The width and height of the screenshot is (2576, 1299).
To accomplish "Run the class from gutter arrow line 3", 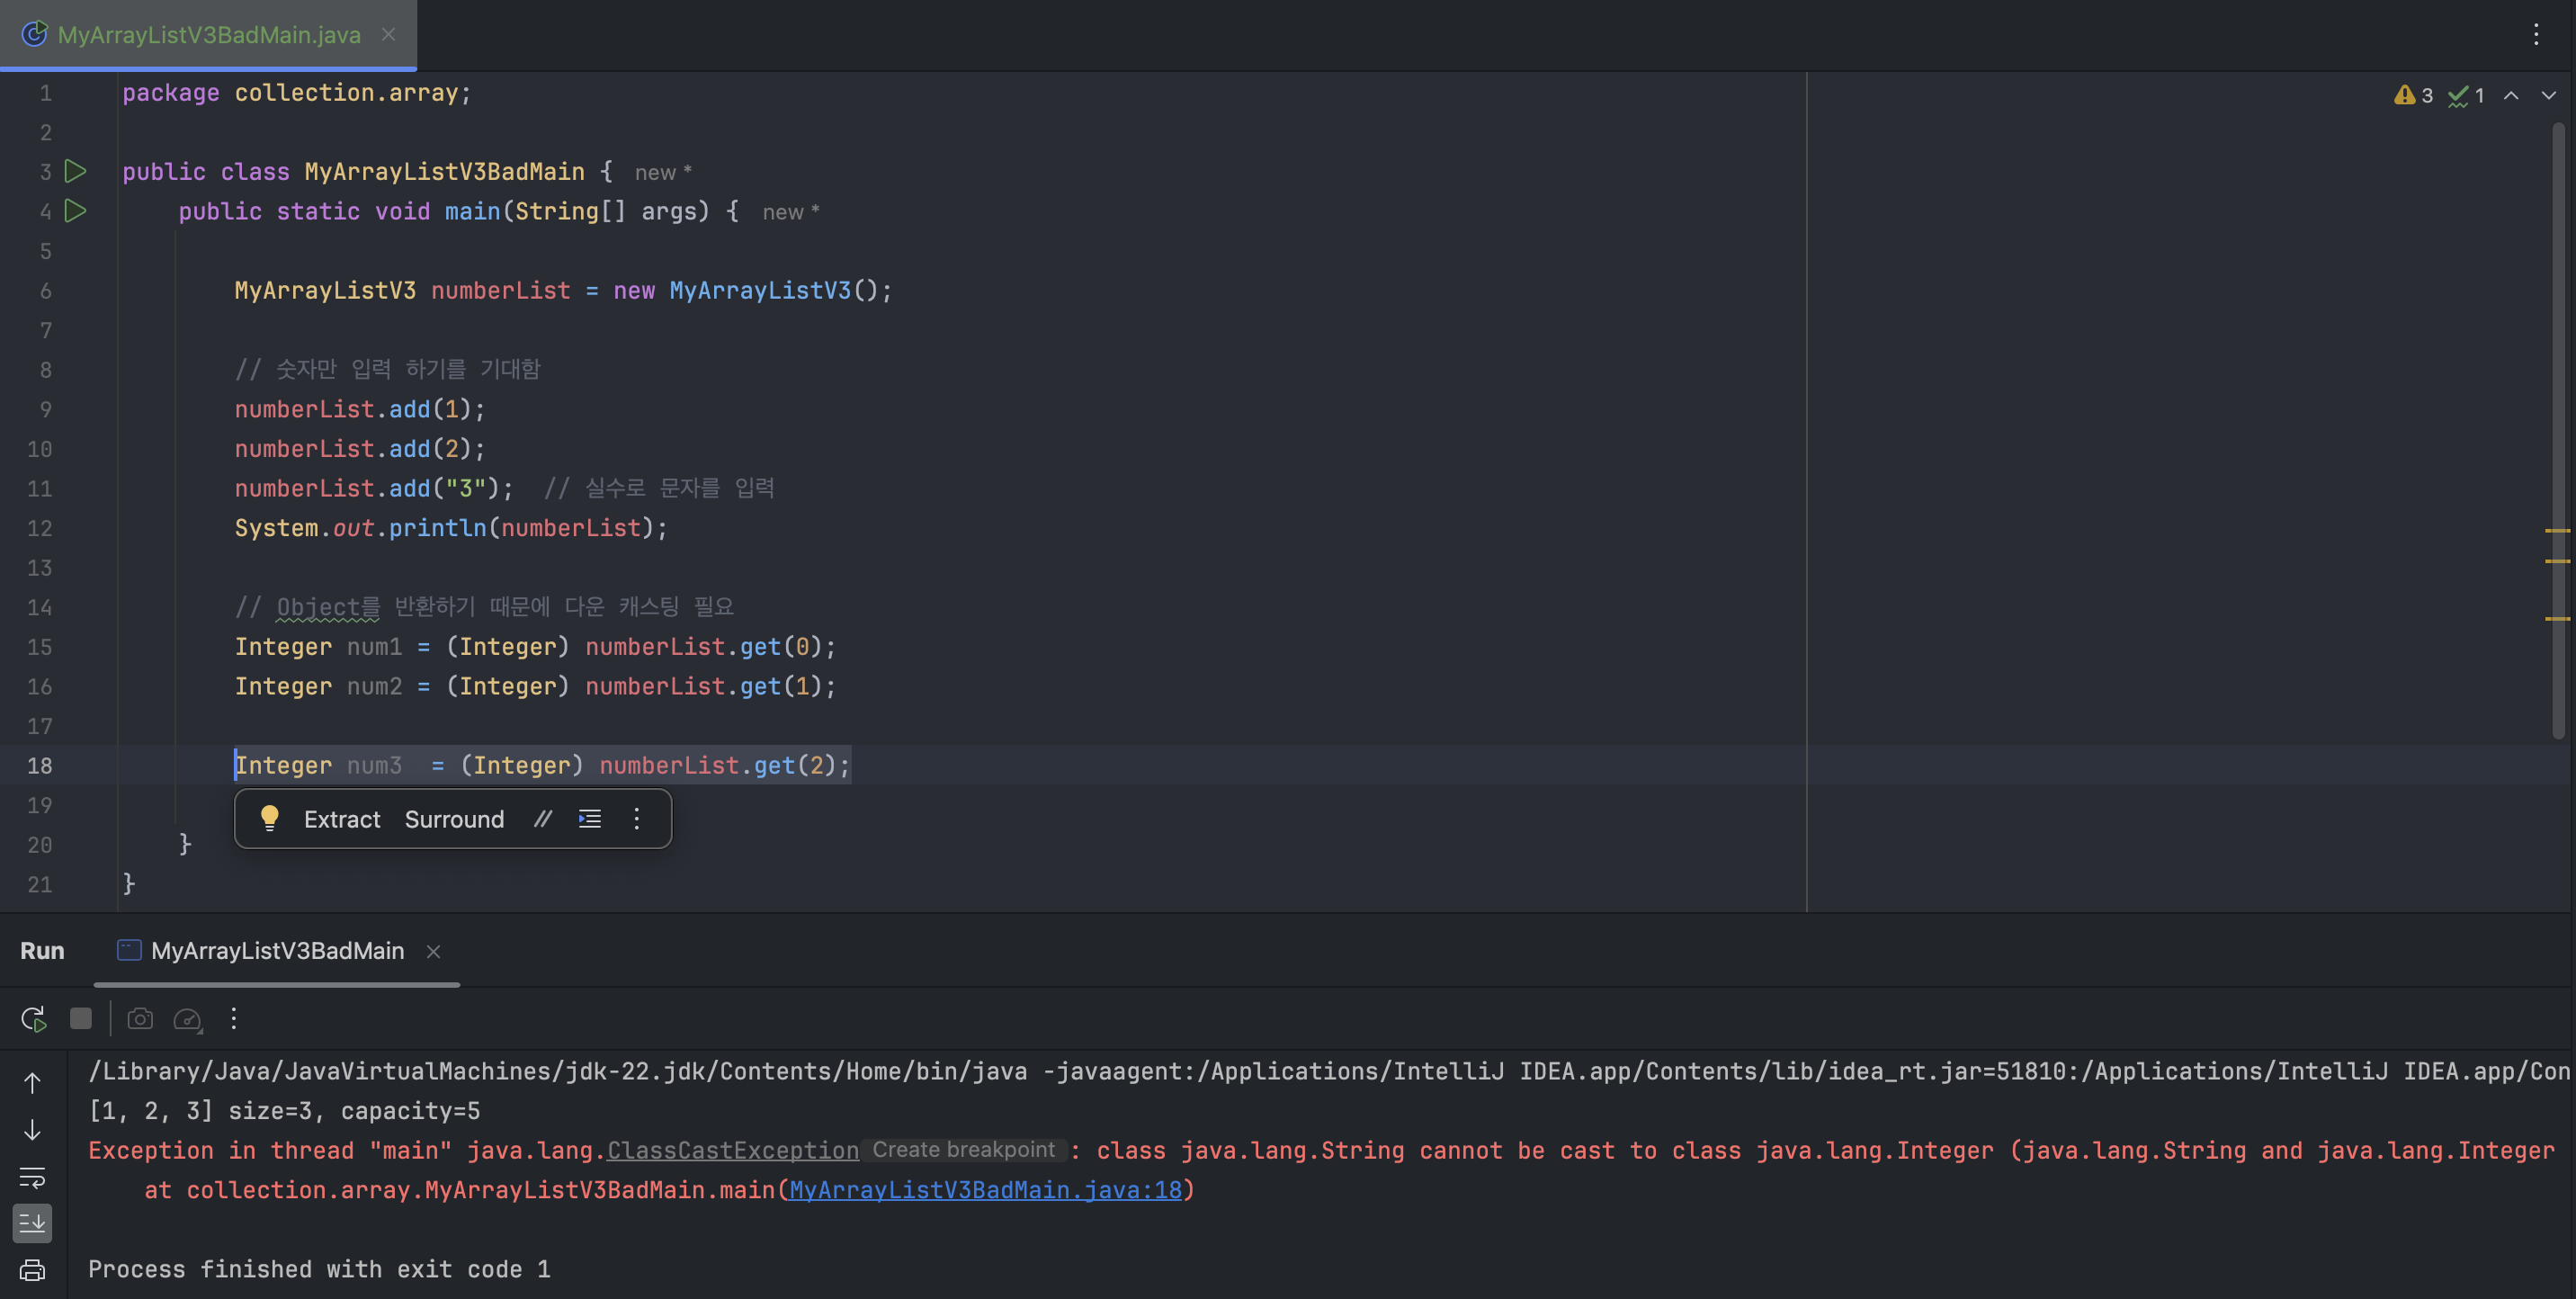I will [75, 171].
